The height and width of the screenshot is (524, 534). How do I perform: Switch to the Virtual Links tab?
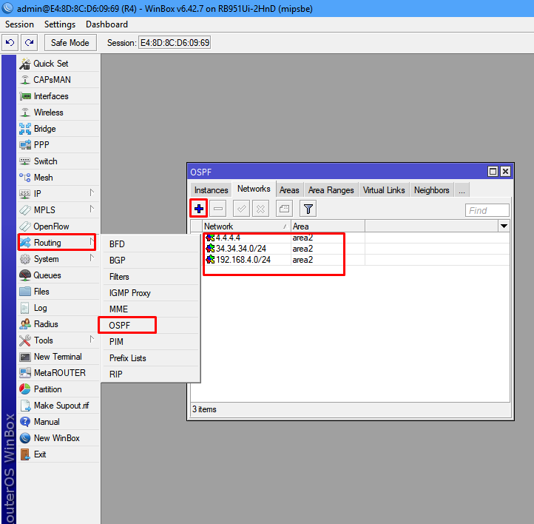click(x=384, y=190)
